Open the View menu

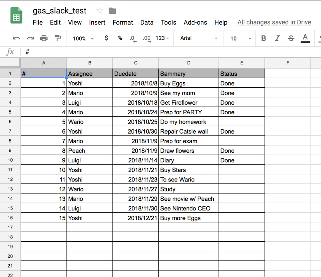click(75, 22)
